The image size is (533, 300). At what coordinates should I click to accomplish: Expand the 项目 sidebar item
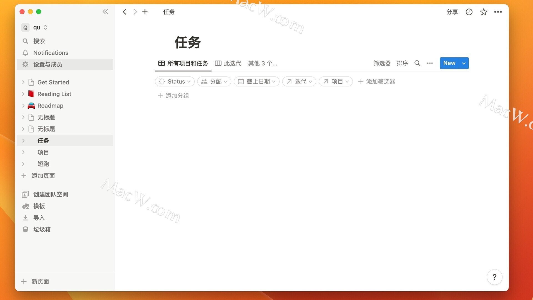23,152
